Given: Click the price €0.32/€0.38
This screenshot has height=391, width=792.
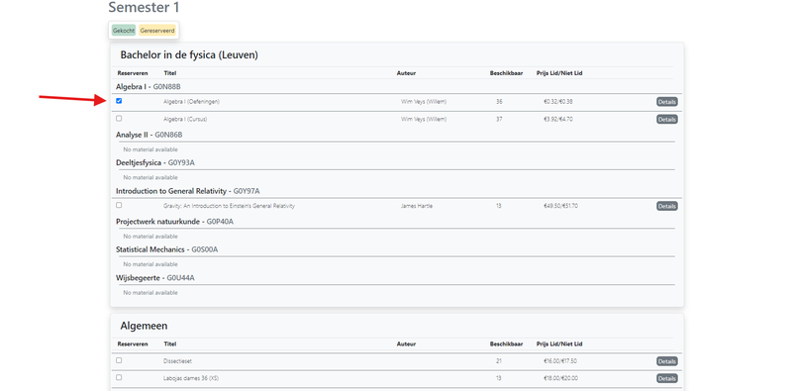Looking at the screenshot, I should point(558,102).
